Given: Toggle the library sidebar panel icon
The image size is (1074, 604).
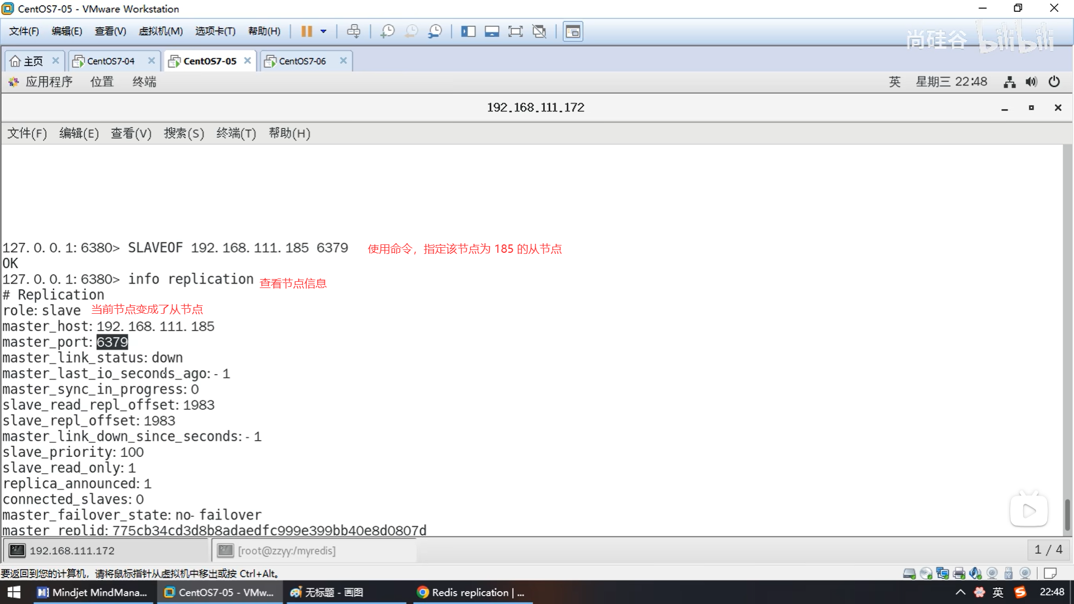Looking at the screenshot, I should (468, 31).
